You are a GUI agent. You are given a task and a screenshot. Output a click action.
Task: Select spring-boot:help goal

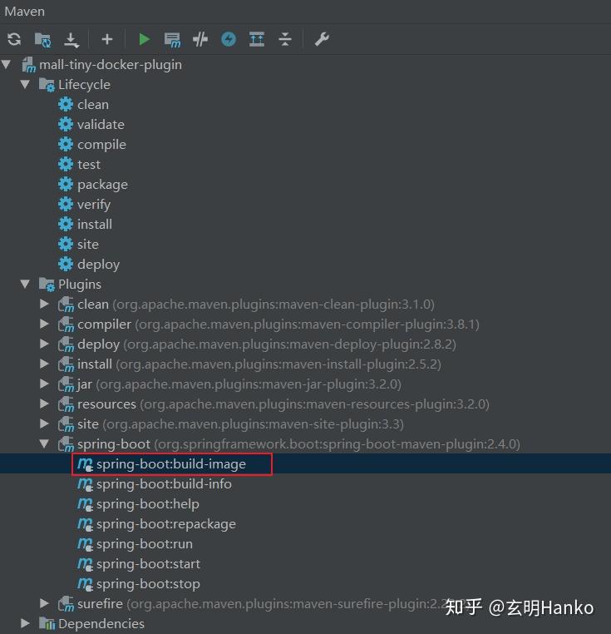(x=147, y=504)
